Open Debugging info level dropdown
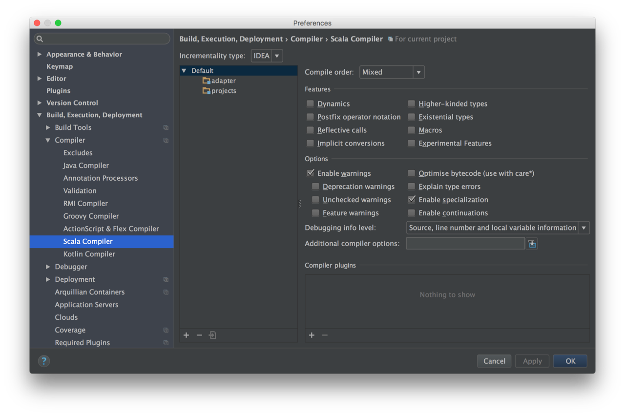 498,228
